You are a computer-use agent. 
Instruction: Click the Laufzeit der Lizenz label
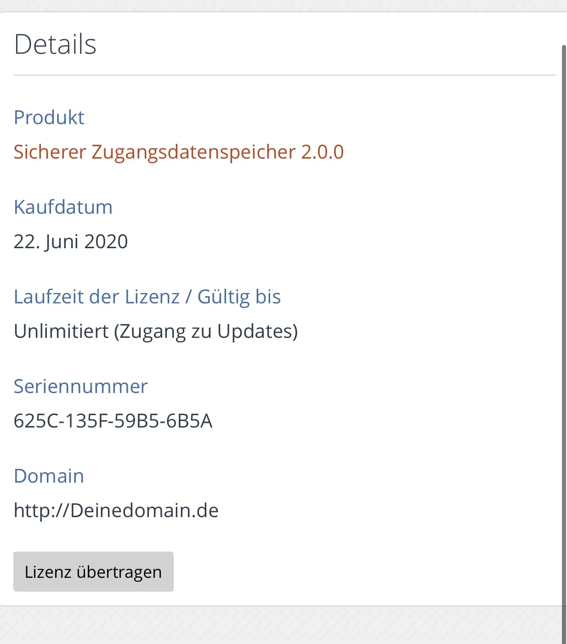click(x=96, y=297)
